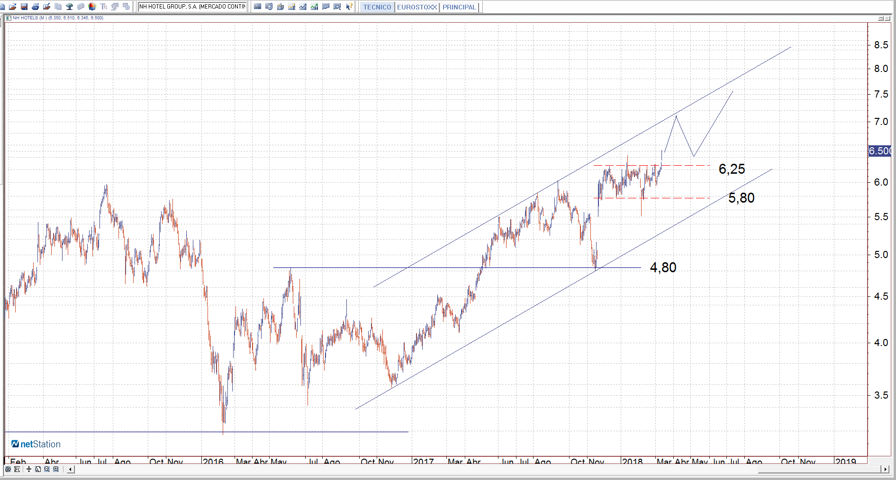Click the 3.5 price axis label

[881, 395]
